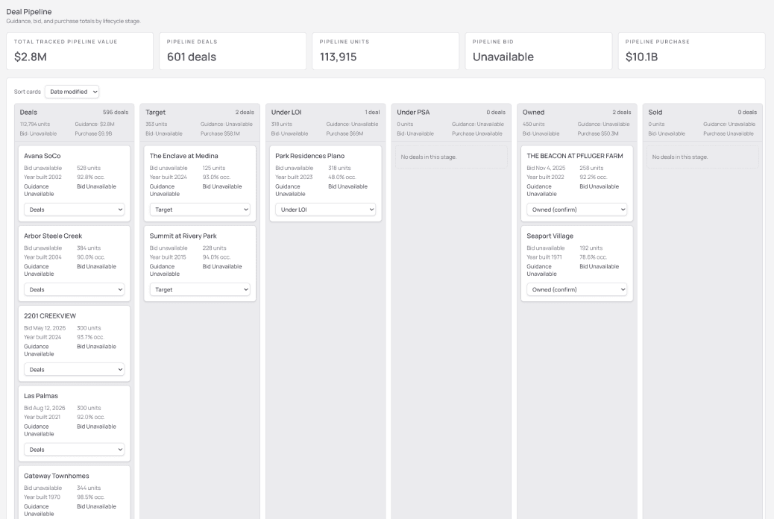Click the Gateway Townhomes card title
774x519 pixels.
pyautogui.click(x=56, y=476)
